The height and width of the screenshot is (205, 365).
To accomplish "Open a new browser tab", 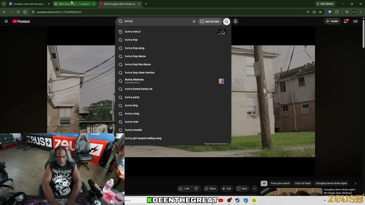I will click(146, 4).
